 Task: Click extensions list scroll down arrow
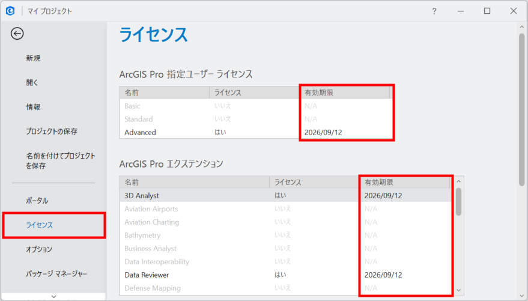click(x=458, y=290)
